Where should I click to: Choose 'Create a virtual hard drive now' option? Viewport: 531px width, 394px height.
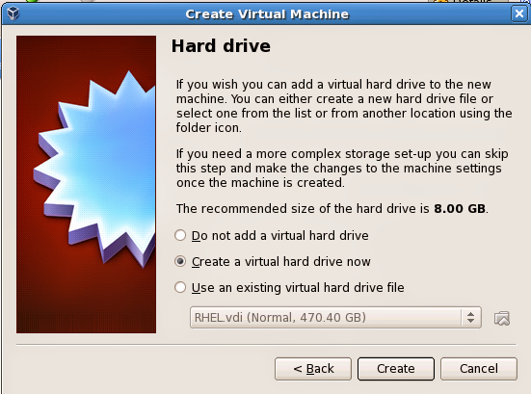click(x=180, y=261)
